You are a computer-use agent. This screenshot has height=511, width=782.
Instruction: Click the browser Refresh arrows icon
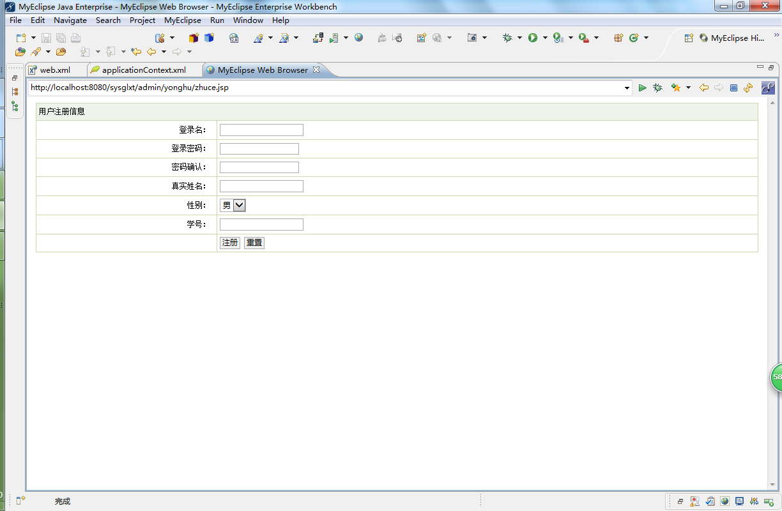point(748,88)
